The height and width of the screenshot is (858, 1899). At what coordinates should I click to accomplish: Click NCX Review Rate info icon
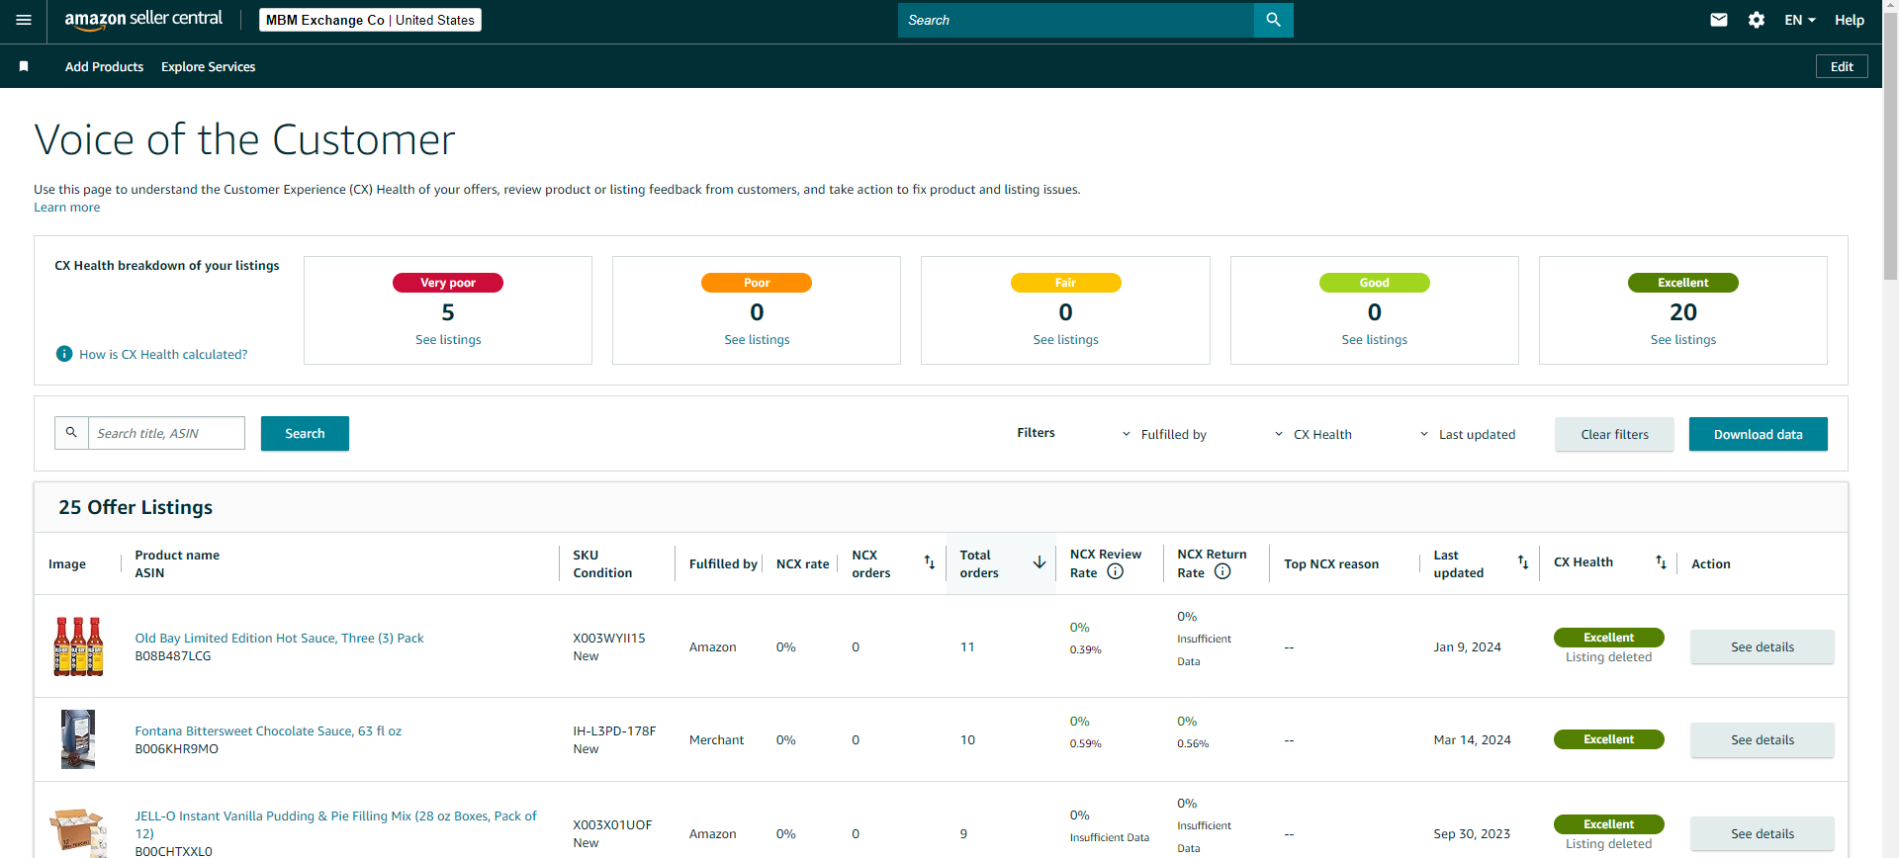click(x=1115, y=571)
